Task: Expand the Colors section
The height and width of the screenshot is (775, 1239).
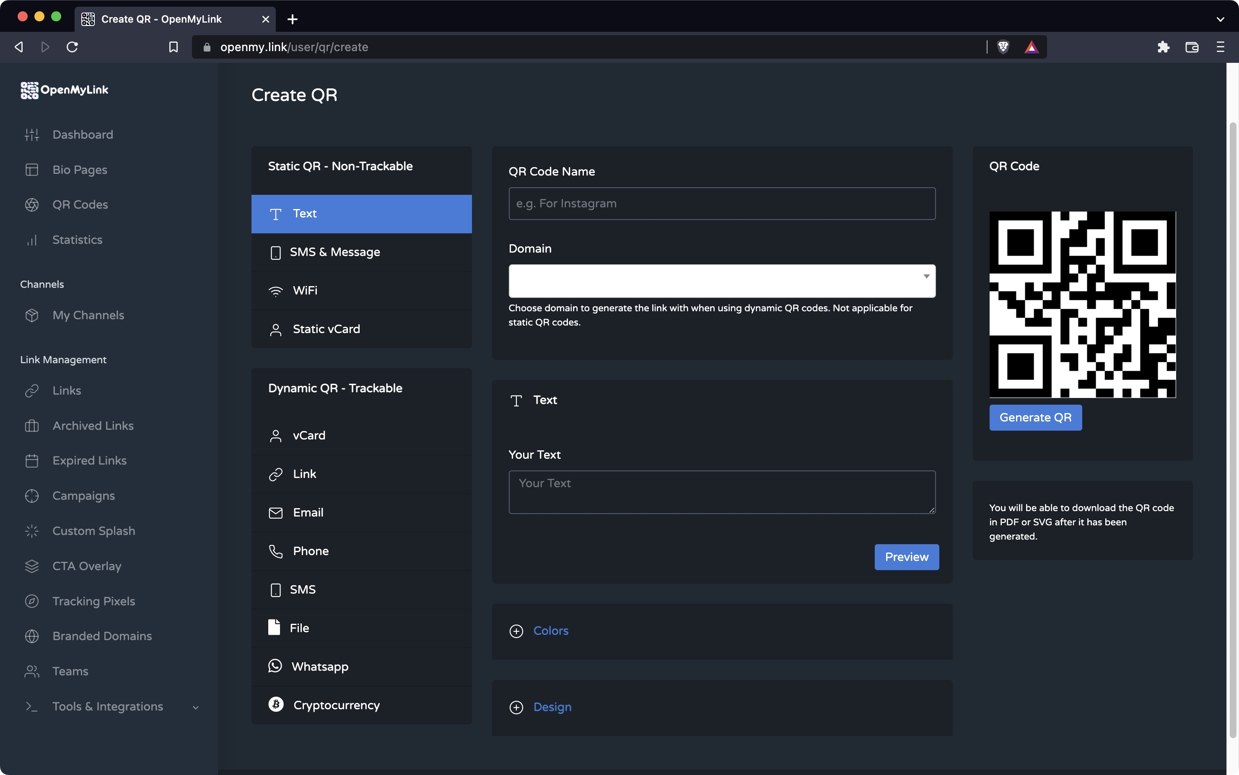Action: pyautogui.click(x=550, y=630)
